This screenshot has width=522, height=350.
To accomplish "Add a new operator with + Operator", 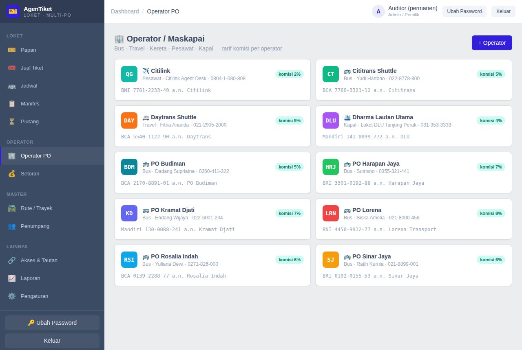I will [x=492, y=43].
